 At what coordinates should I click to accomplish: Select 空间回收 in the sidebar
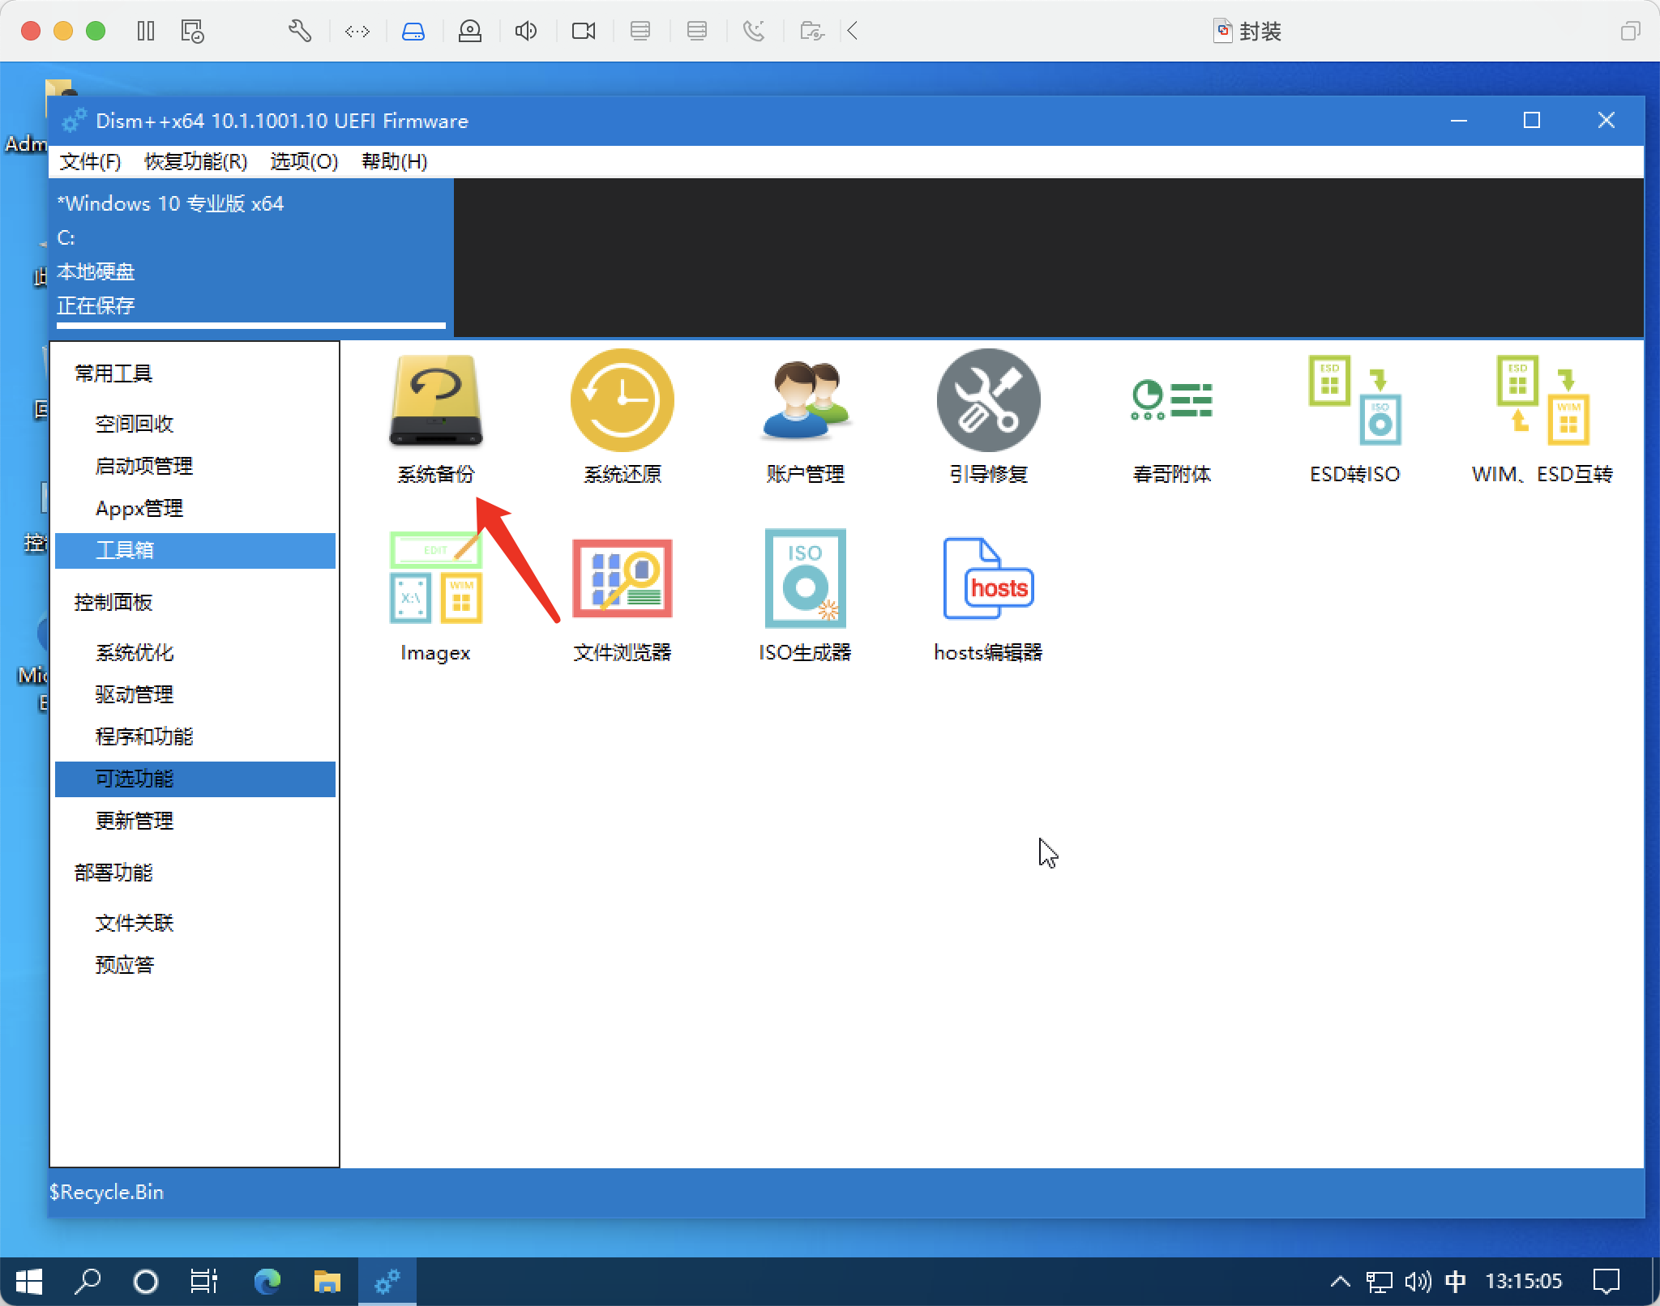coord(135,424)
